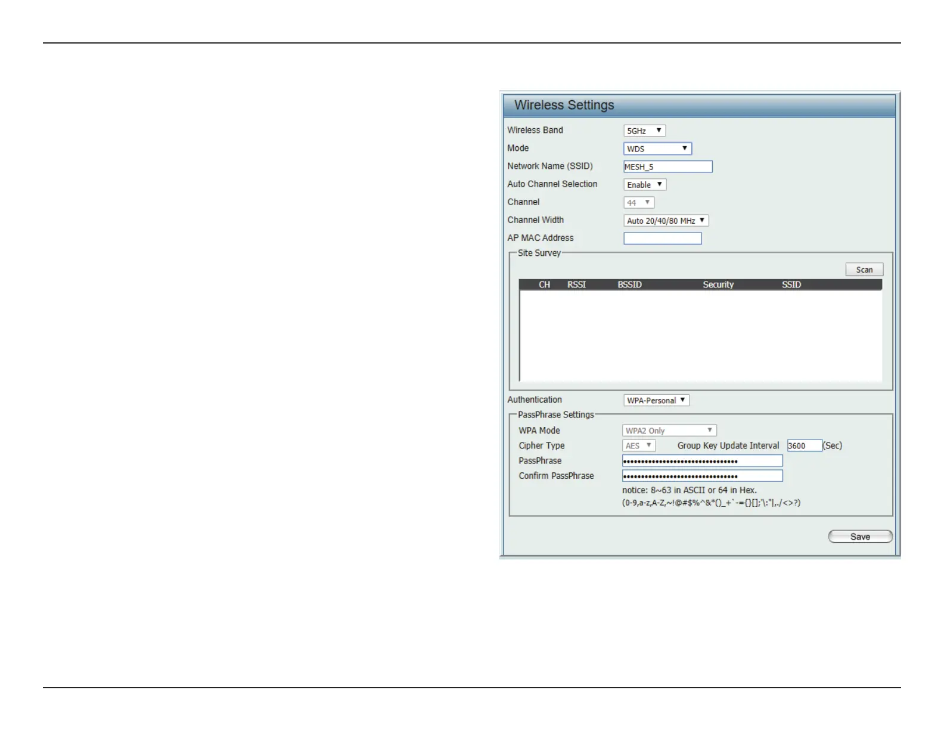Click the SSID column header in survey table

coord(791,285)
